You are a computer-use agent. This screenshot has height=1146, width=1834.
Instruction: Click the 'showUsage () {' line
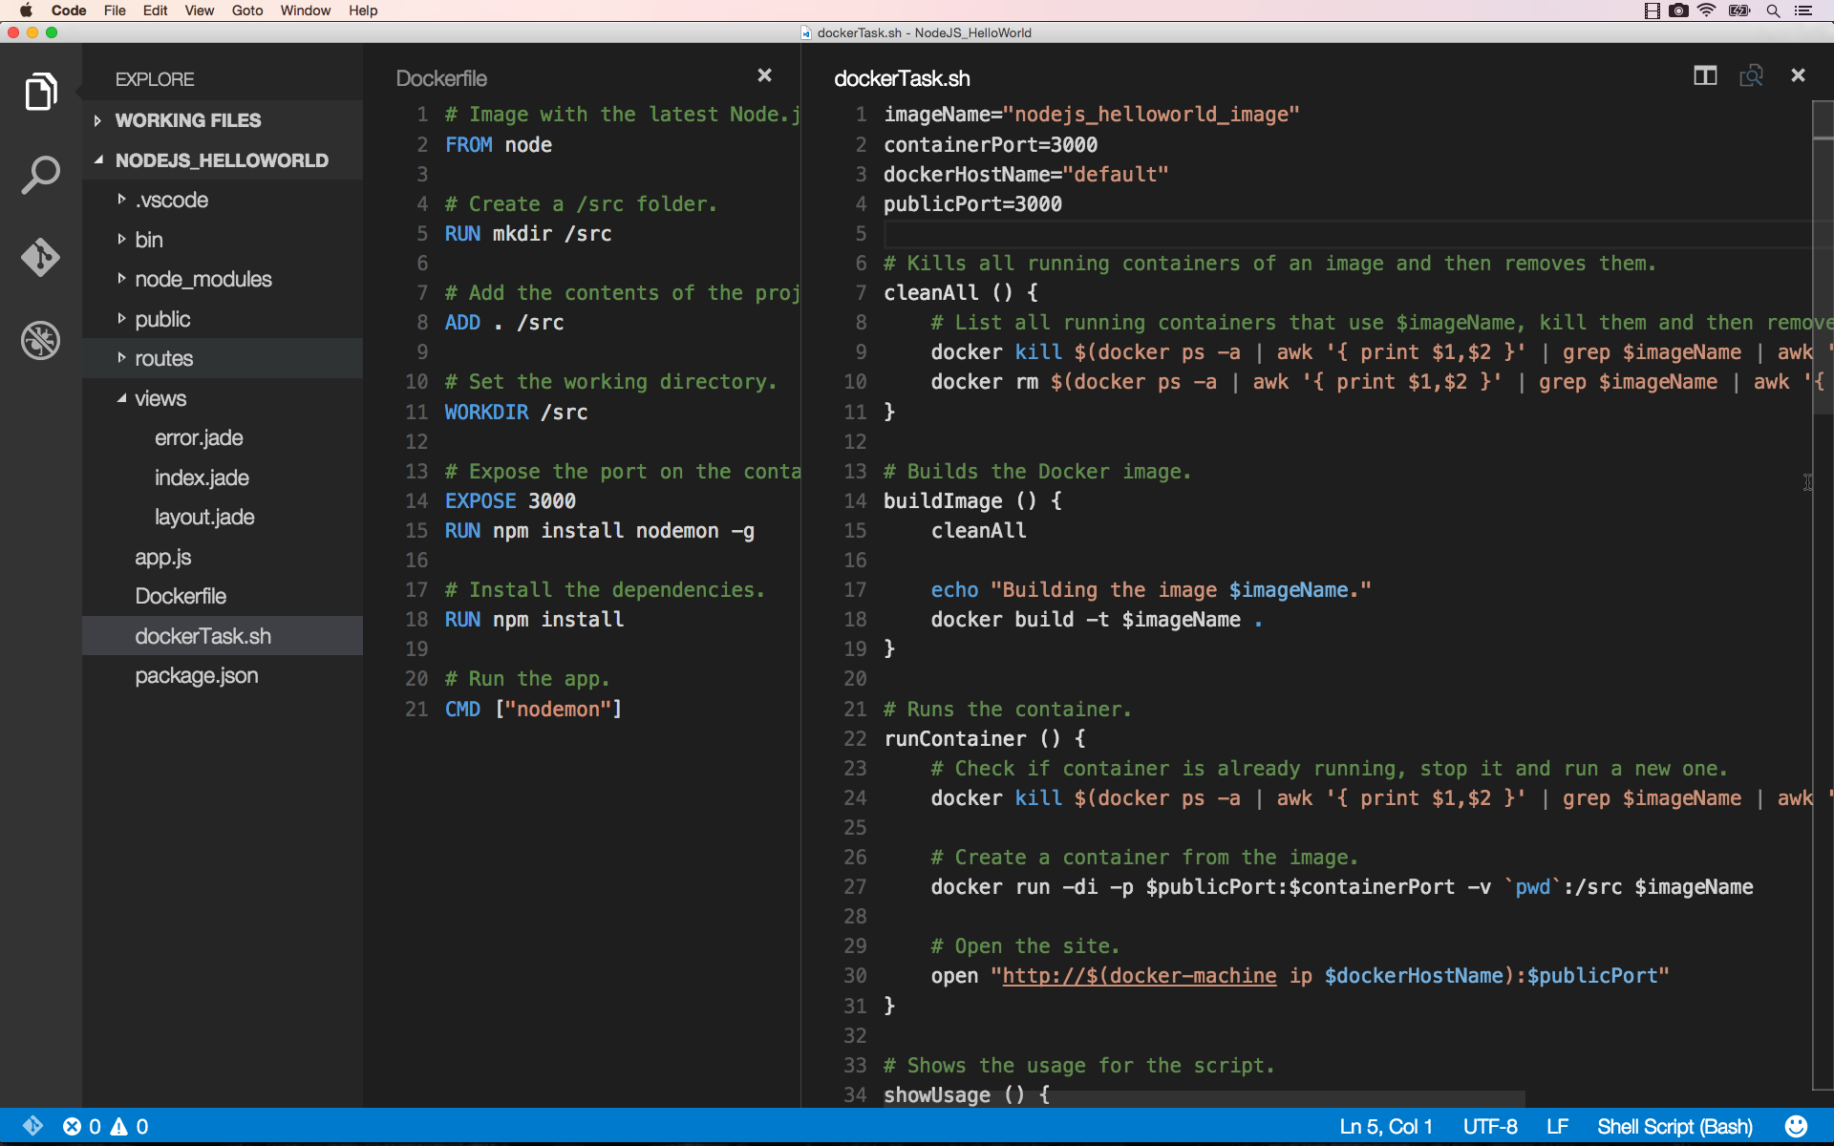(x=967, y=1095)
